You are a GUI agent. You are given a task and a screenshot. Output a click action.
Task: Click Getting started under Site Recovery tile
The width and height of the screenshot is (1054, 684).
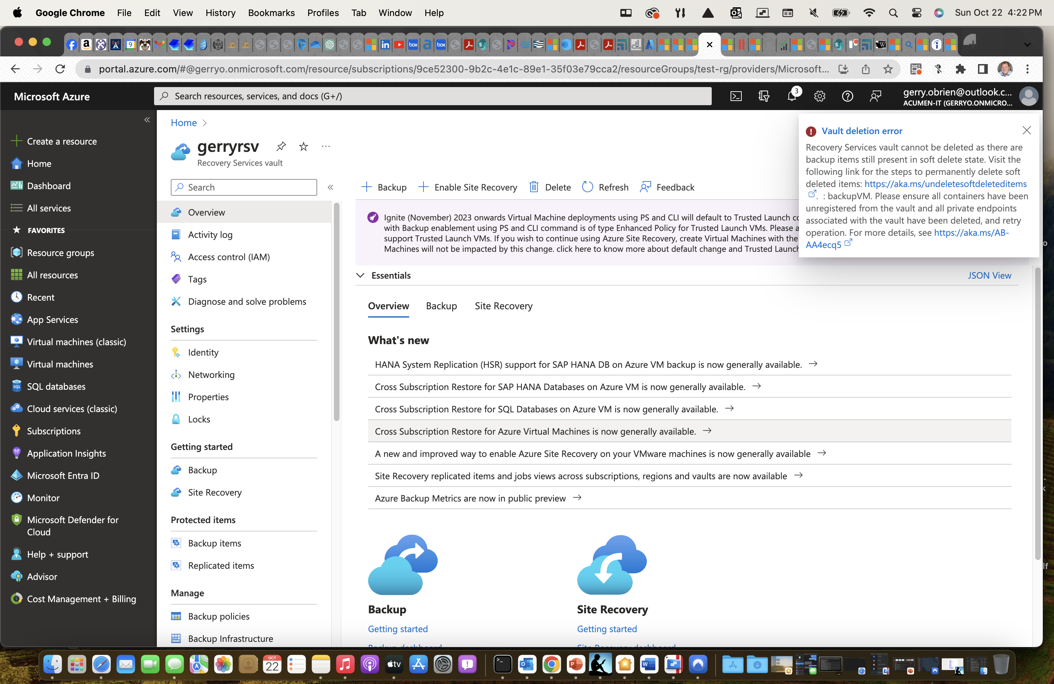(607, 629)
